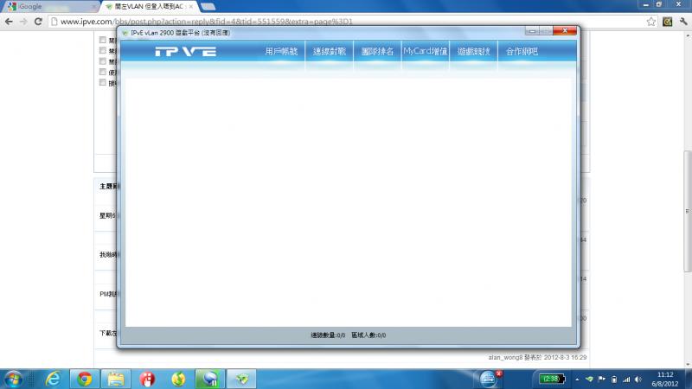The height and width of the screenshot is (389, 692).
Task: Launch Internet Explorer from taskbar
Action: coord(54,379)
